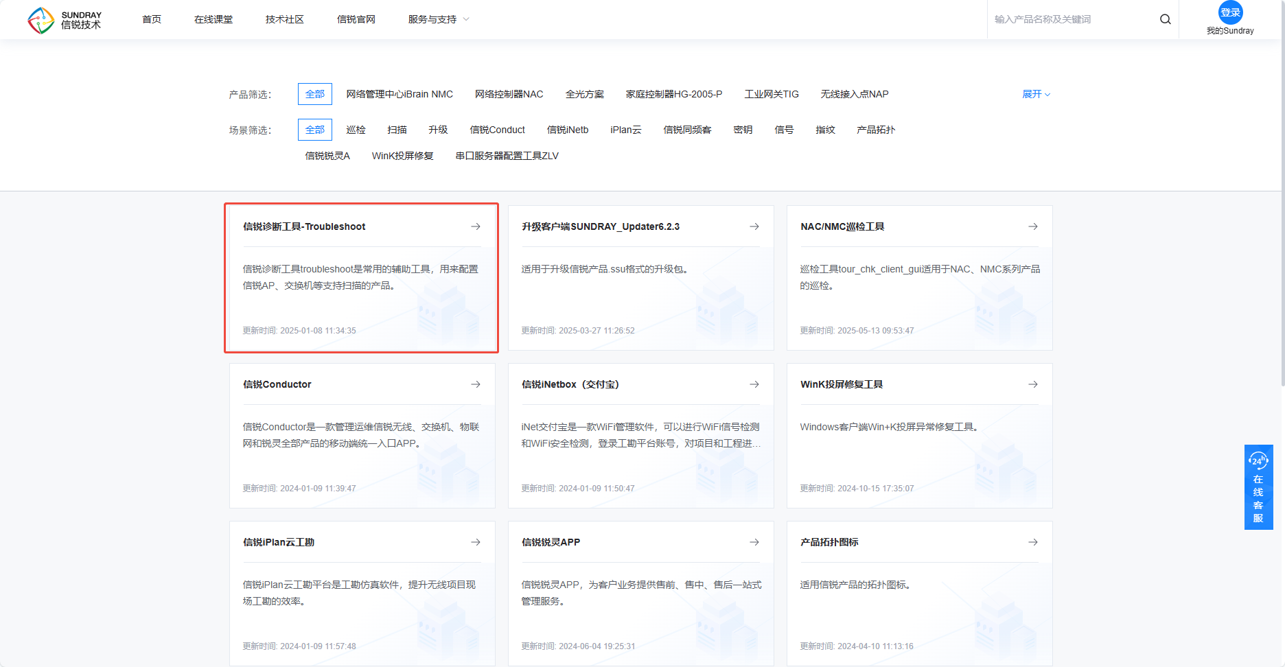Screen dimensions: 1285x667
Task: Filter scenes by iPlan云
Action: pos(626,130)
